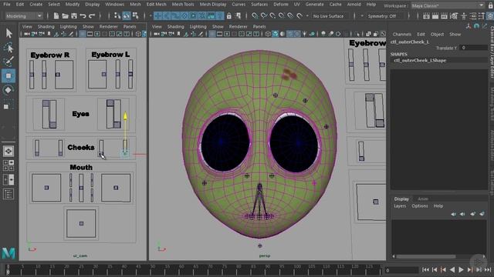Pick the Lasso Select tool

click(8, 48)
